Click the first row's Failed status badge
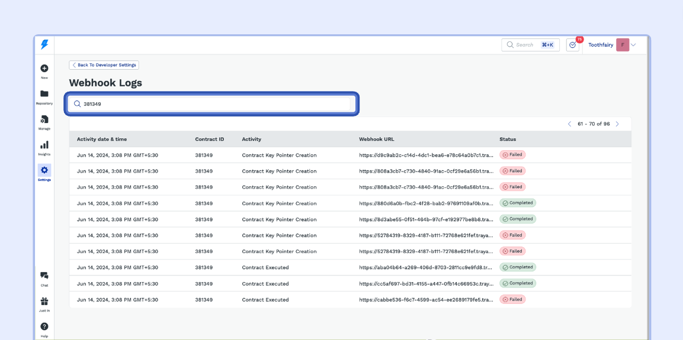The width and height of the screenshot is (683, 340). (x=512, y=155)
